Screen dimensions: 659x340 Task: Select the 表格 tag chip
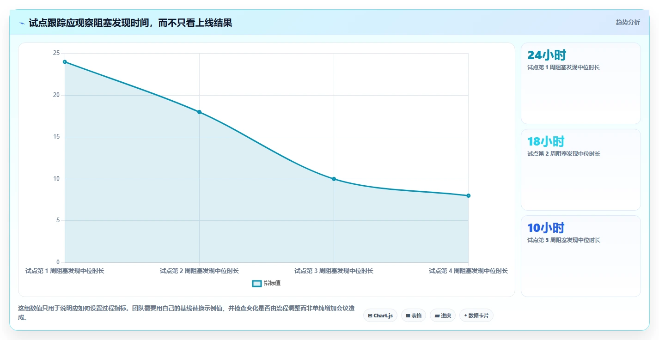[x=414, y=316]
